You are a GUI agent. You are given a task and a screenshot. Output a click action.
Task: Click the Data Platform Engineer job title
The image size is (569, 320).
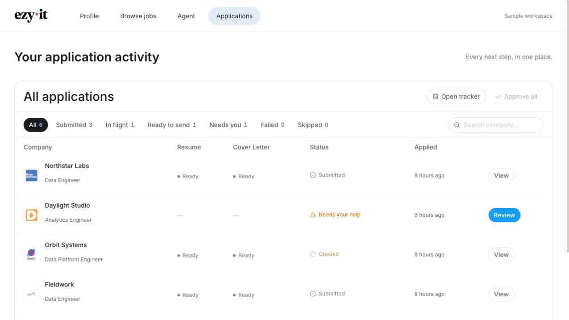click(x=74, y=259)
